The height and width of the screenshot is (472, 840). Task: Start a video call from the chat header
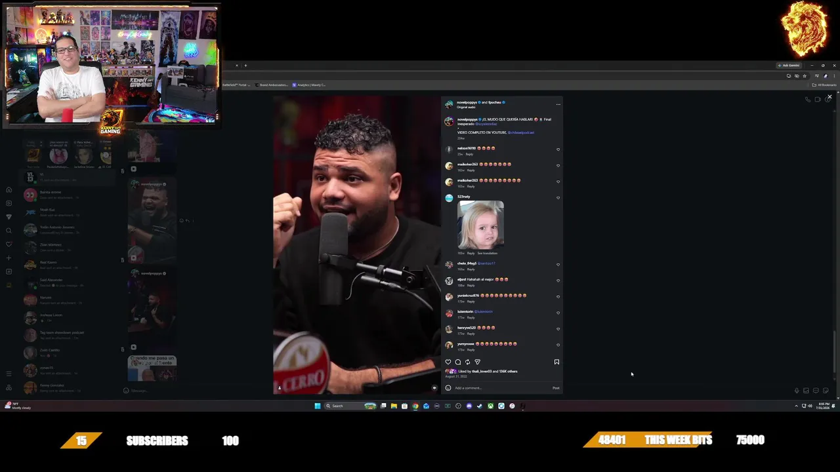[818, 100]
